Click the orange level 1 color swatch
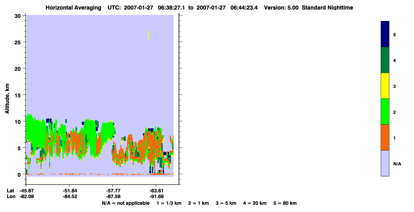The image size is (414, 212). coord(385,137)
